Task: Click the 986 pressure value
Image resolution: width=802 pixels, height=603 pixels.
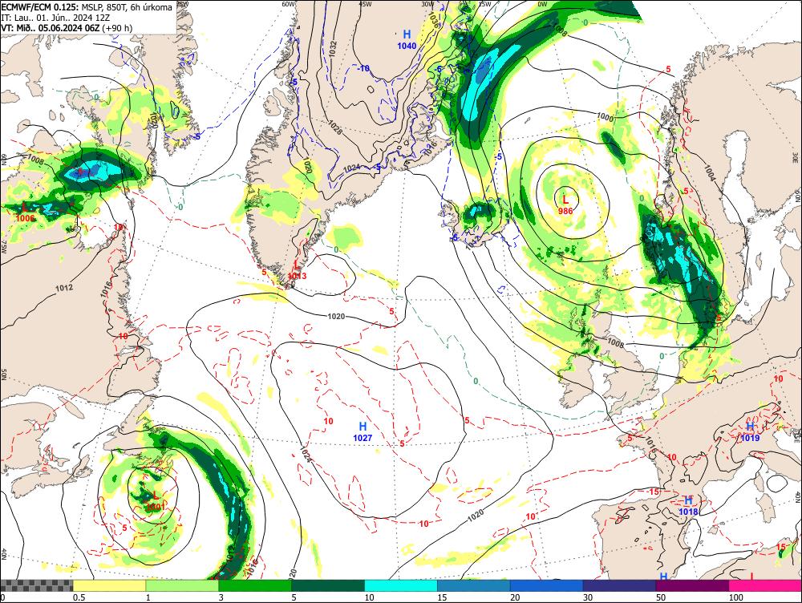Action: click(x=565, y=211)
